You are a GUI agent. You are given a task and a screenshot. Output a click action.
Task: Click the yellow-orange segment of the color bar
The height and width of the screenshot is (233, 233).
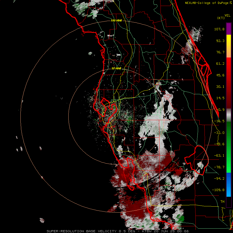pos(229,46)
